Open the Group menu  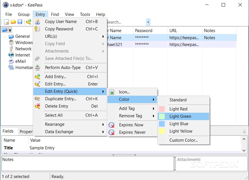(24, 14)
